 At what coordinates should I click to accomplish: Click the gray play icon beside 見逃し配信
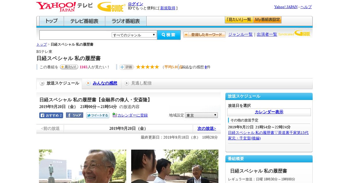[127, 83]
